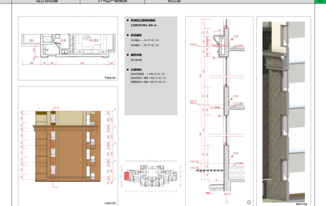
Task: Select the enlarged floor plan drawing thumbnail
Action: click(x=68, y=48)
